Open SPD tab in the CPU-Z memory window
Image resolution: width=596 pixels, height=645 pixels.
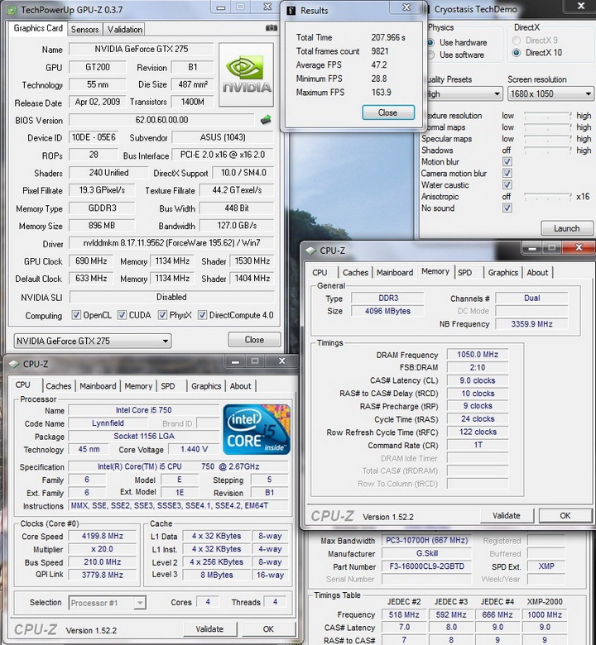[x=465, y=272]
